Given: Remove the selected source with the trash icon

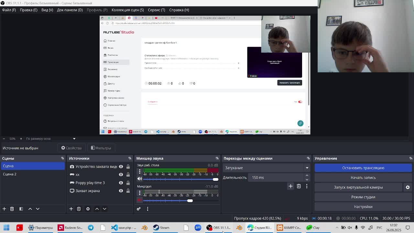Looking at the screenshot, I should pos(79,209).
